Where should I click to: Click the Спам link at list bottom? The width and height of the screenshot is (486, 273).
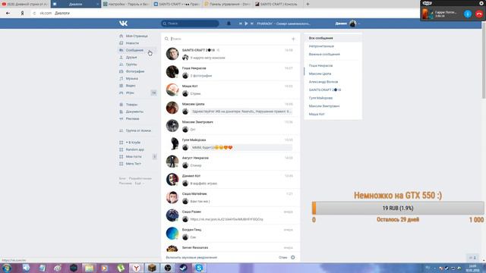(x=282, y=258)
